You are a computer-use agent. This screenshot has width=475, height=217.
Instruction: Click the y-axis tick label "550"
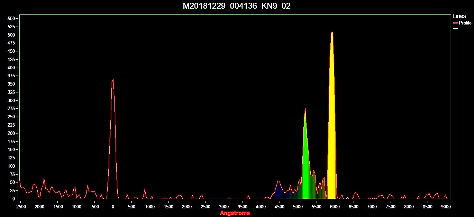[12, 18]
